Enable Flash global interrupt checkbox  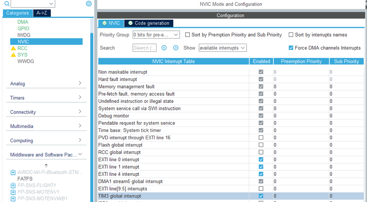coord(261,145)
